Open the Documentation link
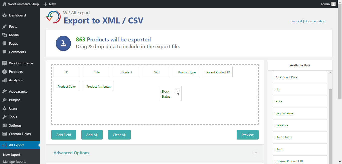 pos(315,21)
